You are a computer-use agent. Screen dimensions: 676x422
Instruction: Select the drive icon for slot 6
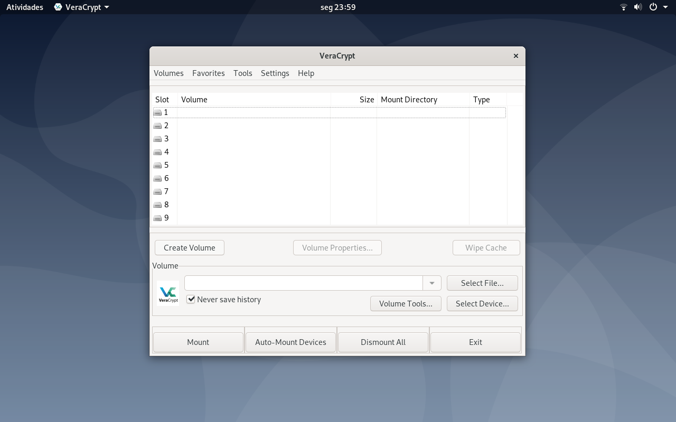click(x=157, y=178)
